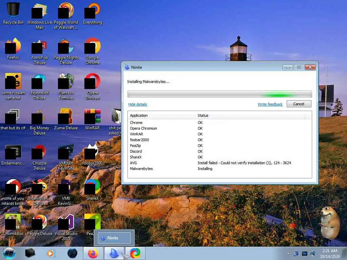Open Plants vs Zombies desktop icon
The width and height of the screenshot is (347, 260).
pos(66,86)
